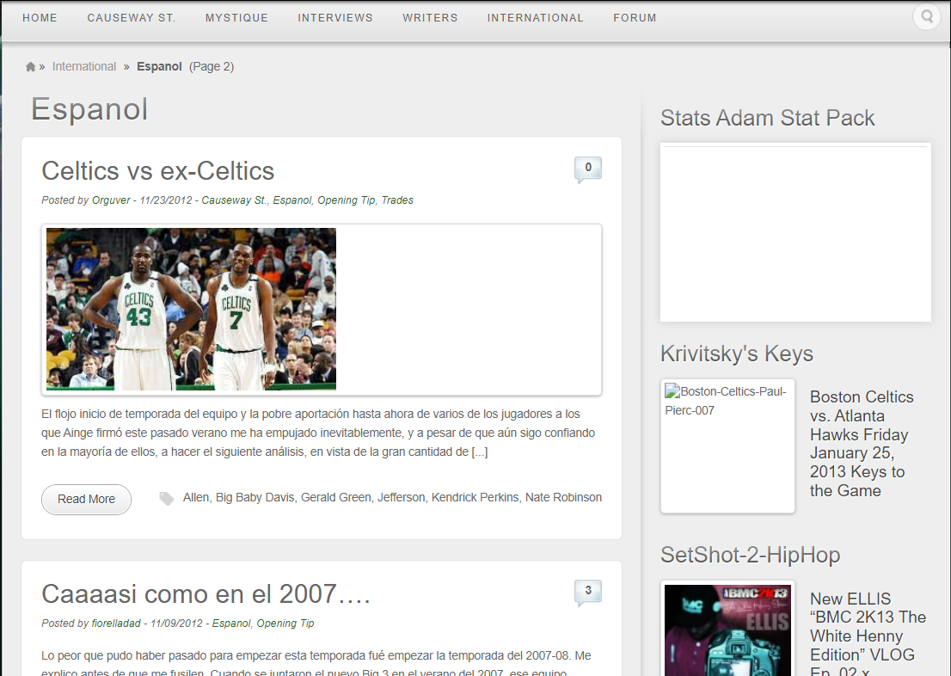Open Boston Celtics vs. Atlanta Hawks article

pyautogui.click(x=862, y=444)
